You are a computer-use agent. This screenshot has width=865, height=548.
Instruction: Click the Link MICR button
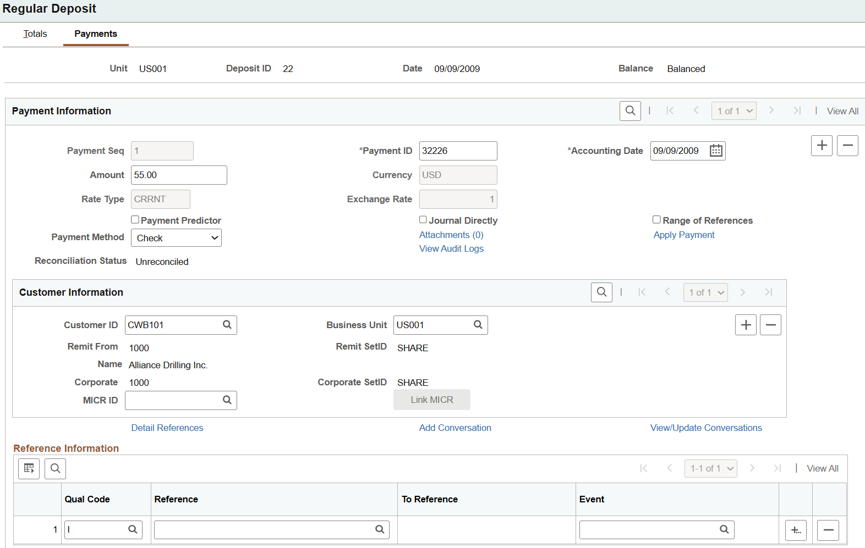(432, 400)
